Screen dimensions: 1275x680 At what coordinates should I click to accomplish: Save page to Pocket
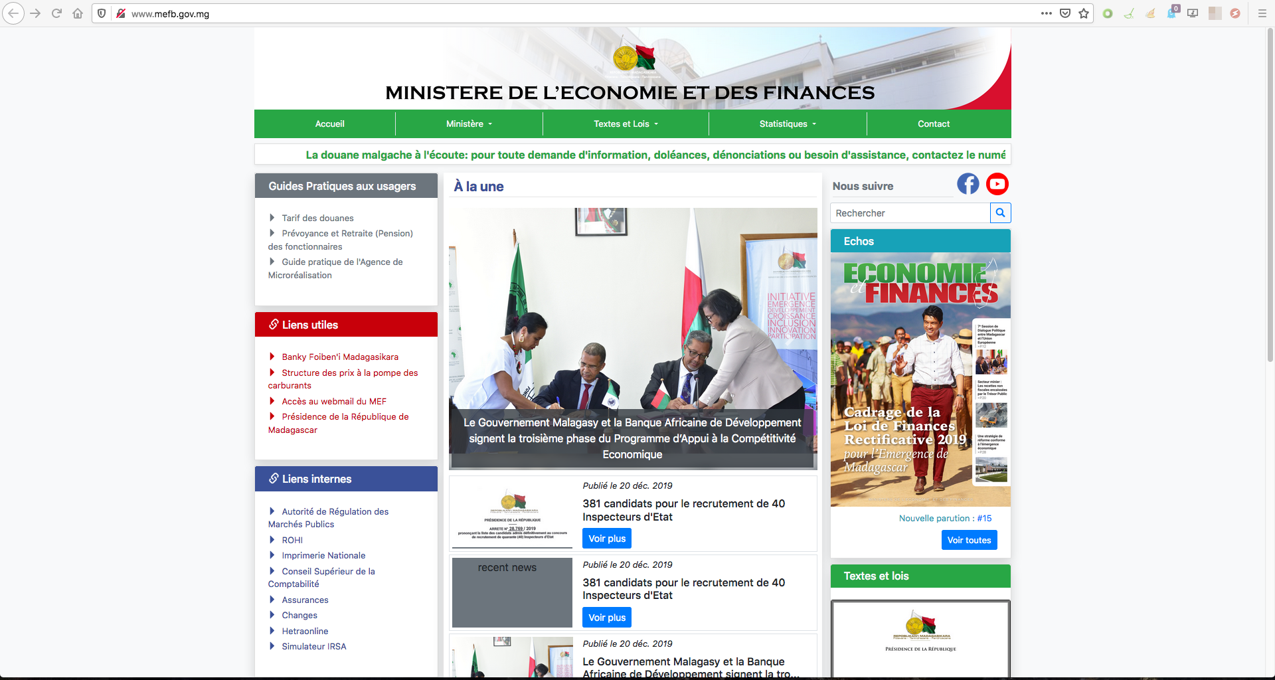(x=1065, y=13)
